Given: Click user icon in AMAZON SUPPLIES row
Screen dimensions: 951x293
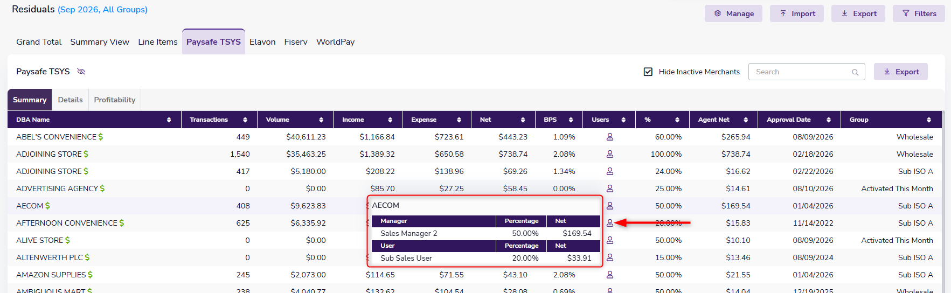Looking at the screenshot, I should click(610, 275).
